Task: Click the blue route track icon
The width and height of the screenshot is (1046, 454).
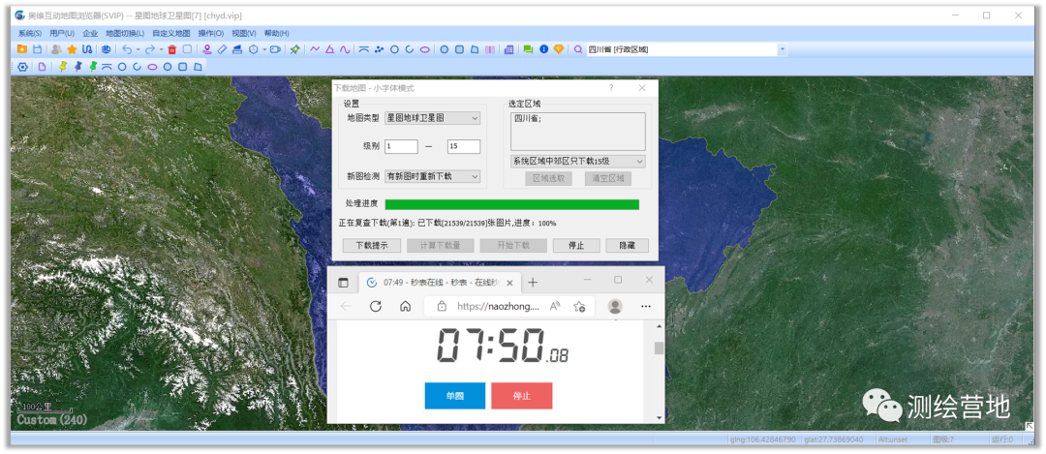Action: click(x=87, y=48)
